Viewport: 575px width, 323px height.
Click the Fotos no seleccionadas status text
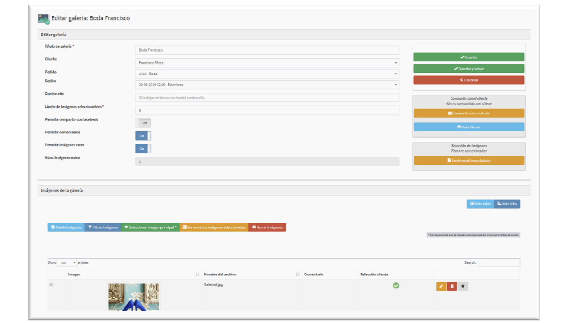pyautogui.click(x=469, y=151)
